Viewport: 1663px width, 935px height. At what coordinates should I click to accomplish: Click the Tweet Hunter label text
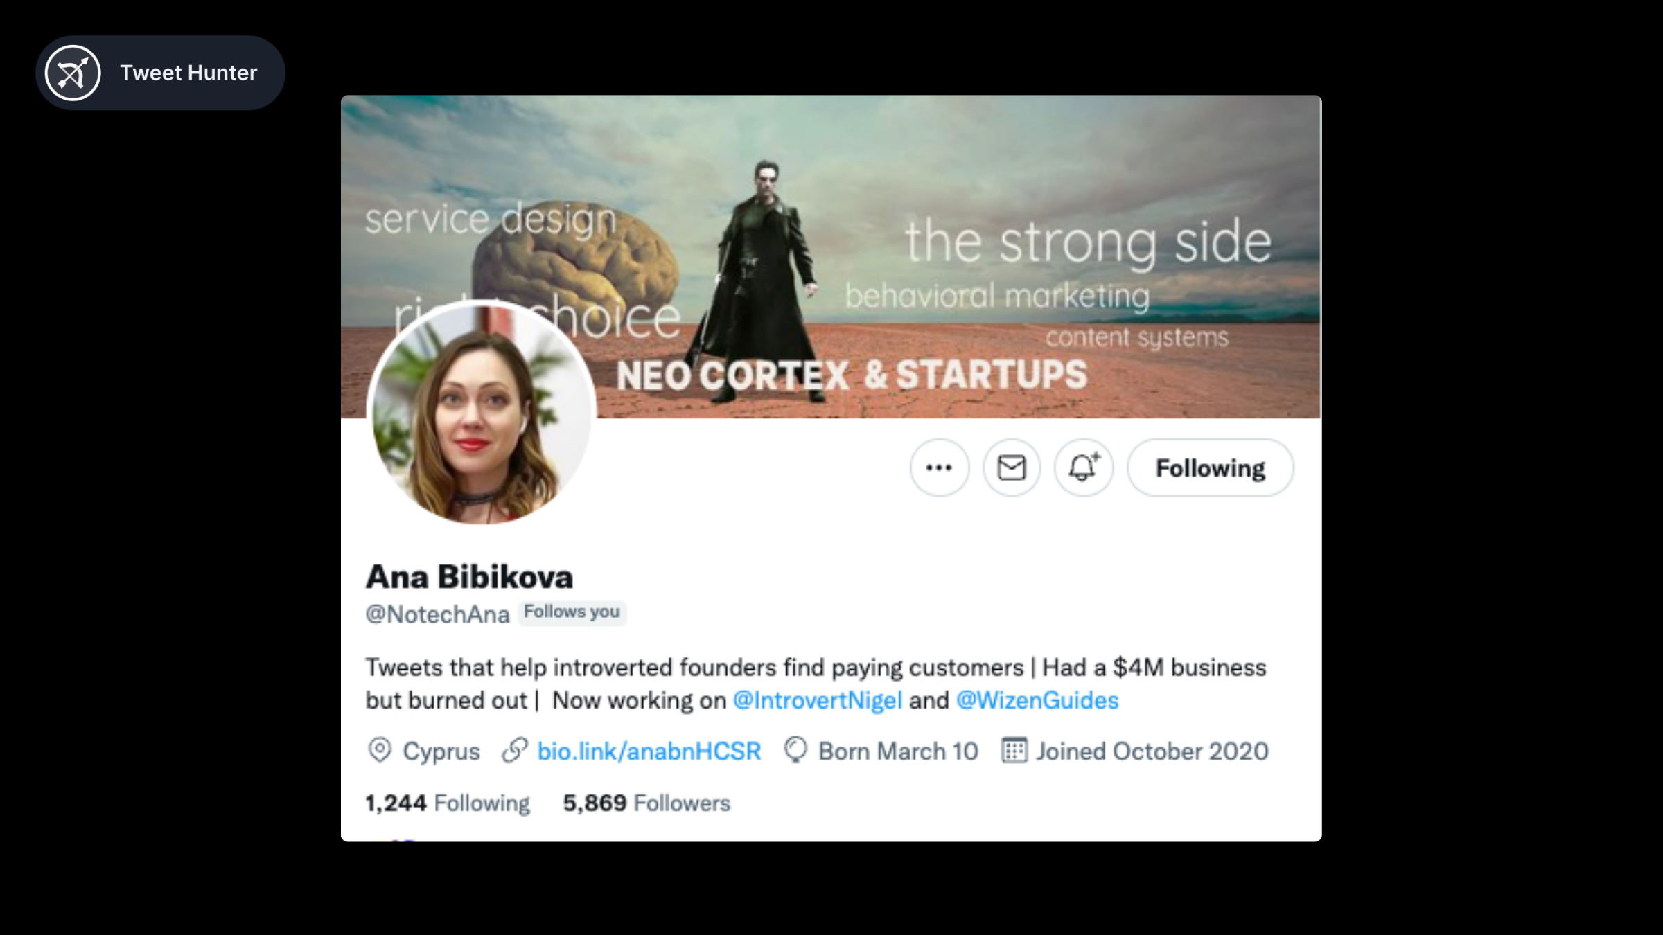188,73
